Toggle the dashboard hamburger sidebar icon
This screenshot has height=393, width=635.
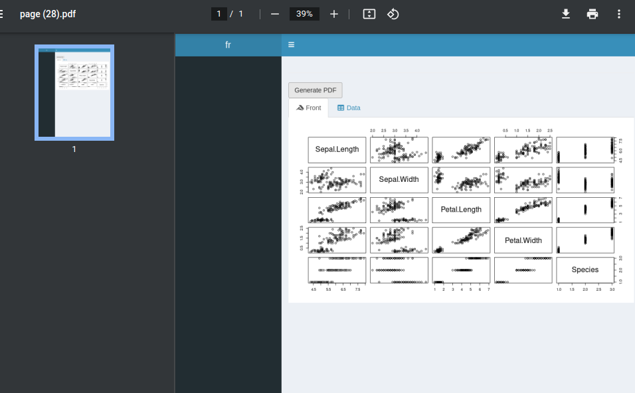[x=291, y=45]
